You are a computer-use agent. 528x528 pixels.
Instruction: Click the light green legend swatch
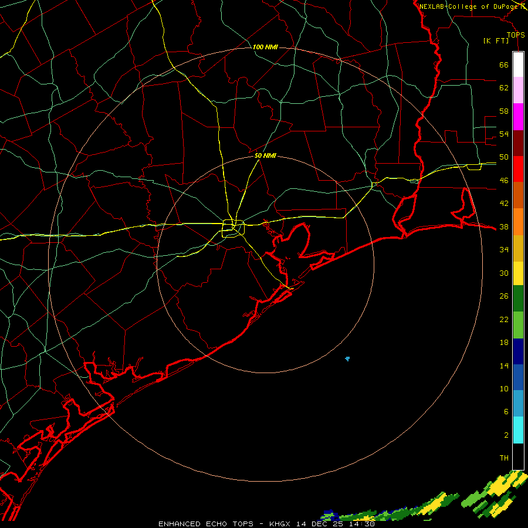[x=518, y=325]
